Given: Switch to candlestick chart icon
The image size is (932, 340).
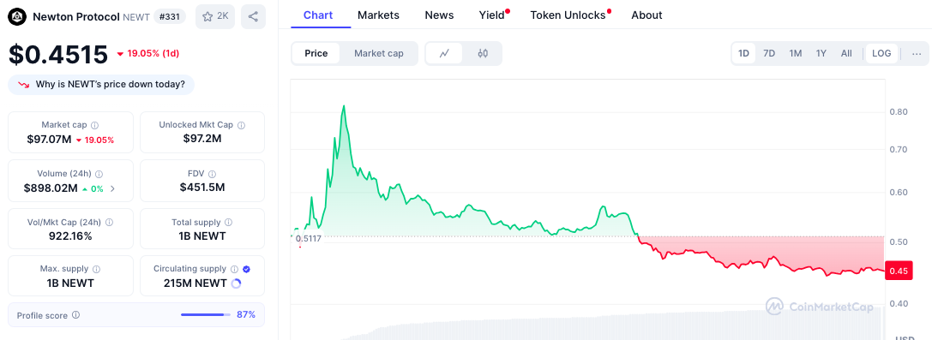Looking at the screenshot, I should [x=483, y=53].
